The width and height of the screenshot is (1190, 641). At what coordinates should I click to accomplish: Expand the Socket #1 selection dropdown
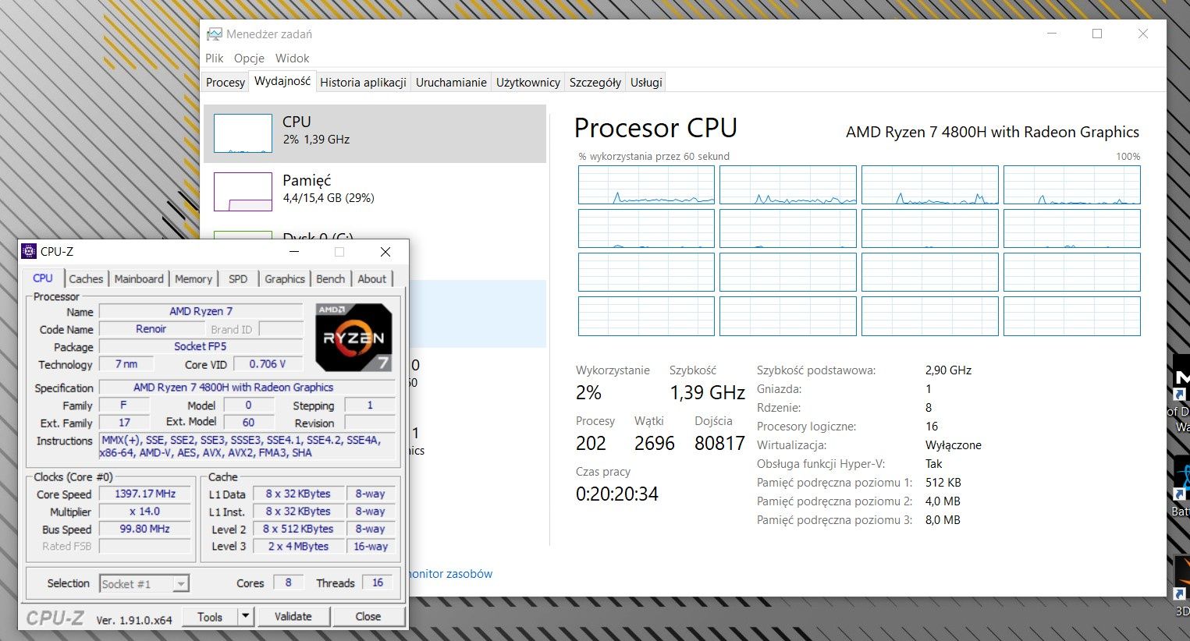pos(181,583)
